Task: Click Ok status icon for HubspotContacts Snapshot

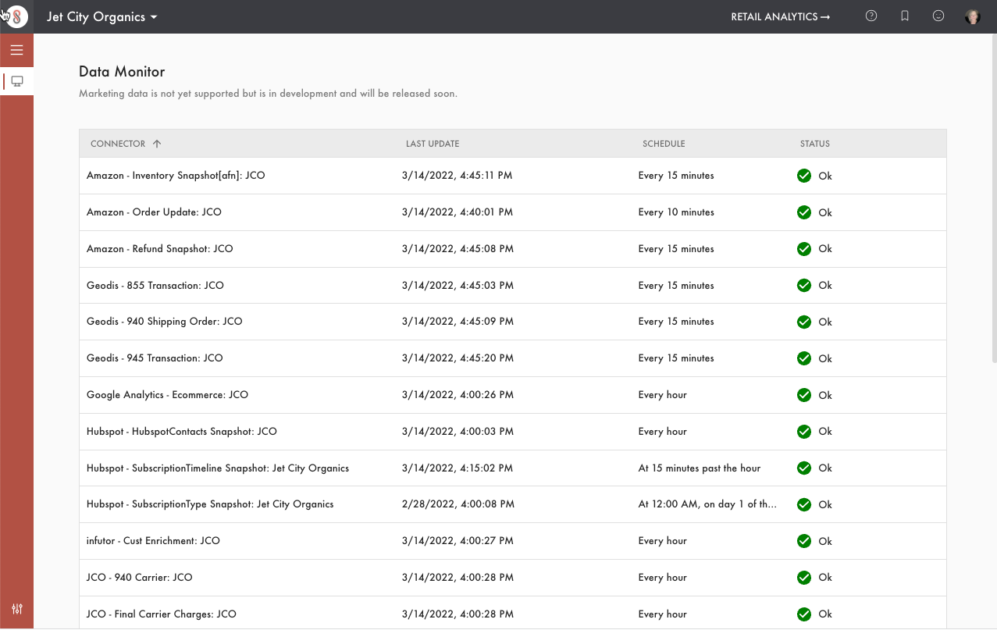Action: coord(804,432)
